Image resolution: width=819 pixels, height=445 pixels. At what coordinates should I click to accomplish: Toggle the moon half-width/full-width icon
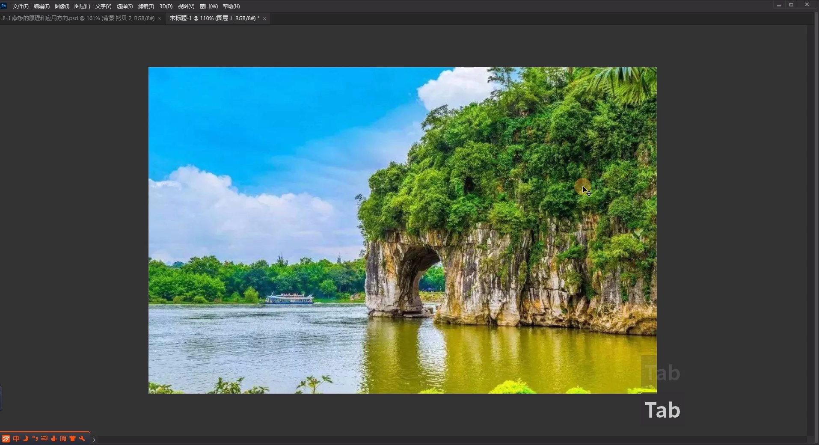(26, 439)
